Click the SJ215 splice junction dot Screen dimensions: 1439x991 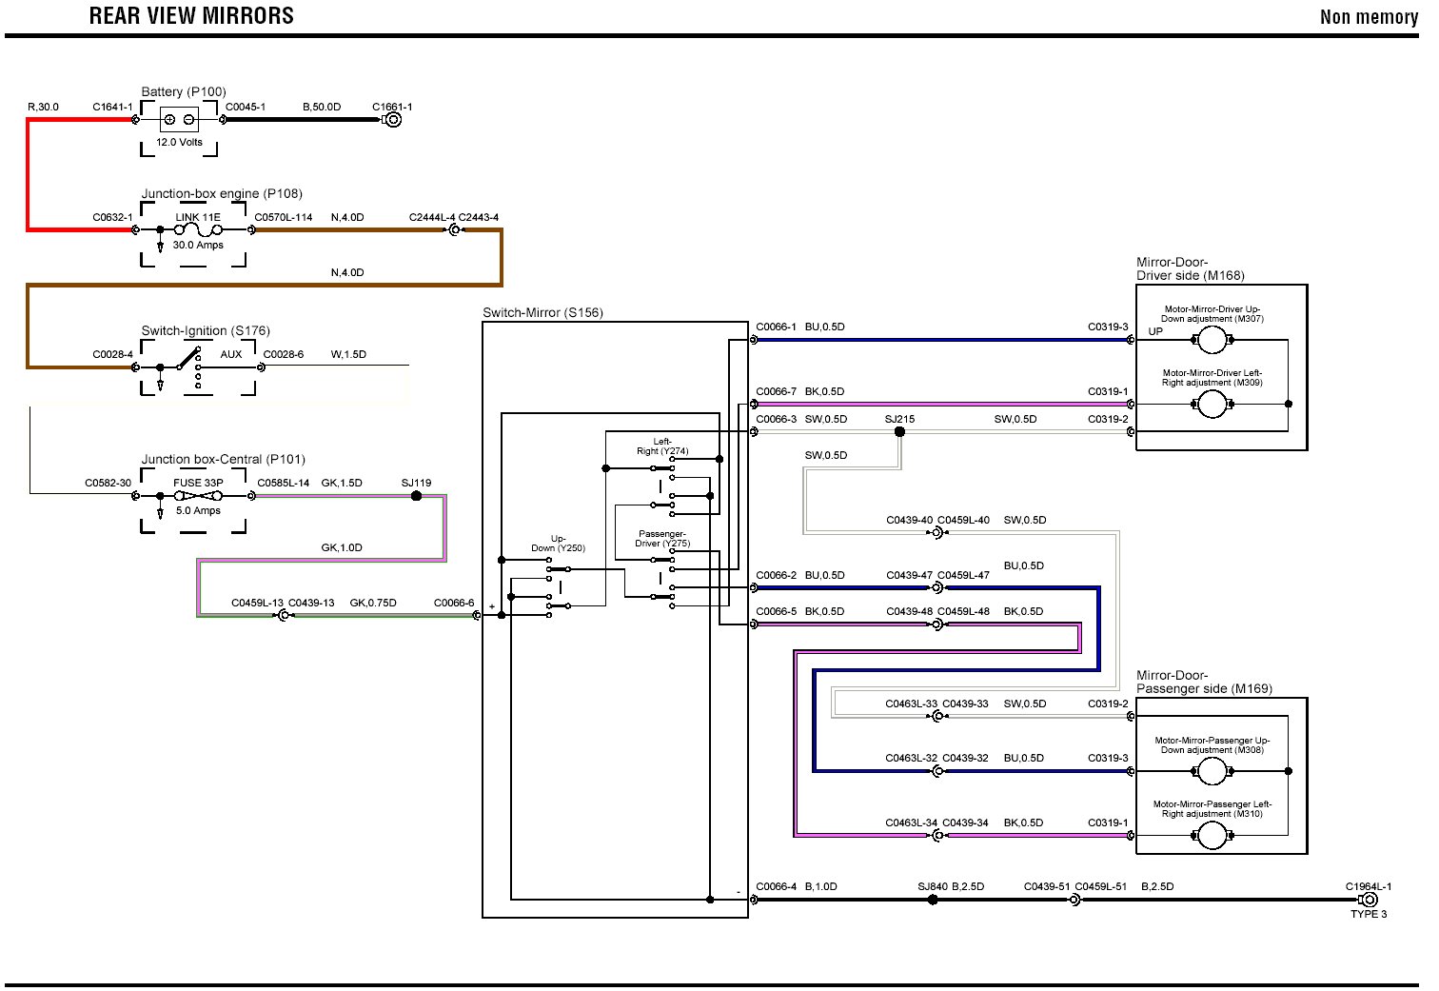(899, 432)
